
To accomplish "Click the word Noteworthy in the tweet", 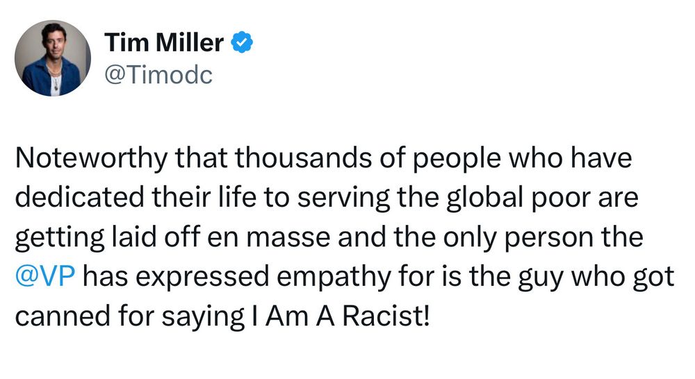I will [92, 158].
